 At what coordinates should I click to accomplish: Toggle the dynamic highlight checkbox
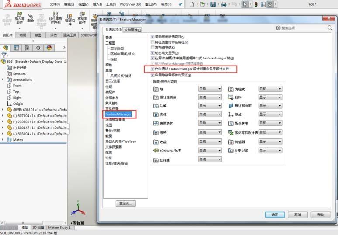152,53
